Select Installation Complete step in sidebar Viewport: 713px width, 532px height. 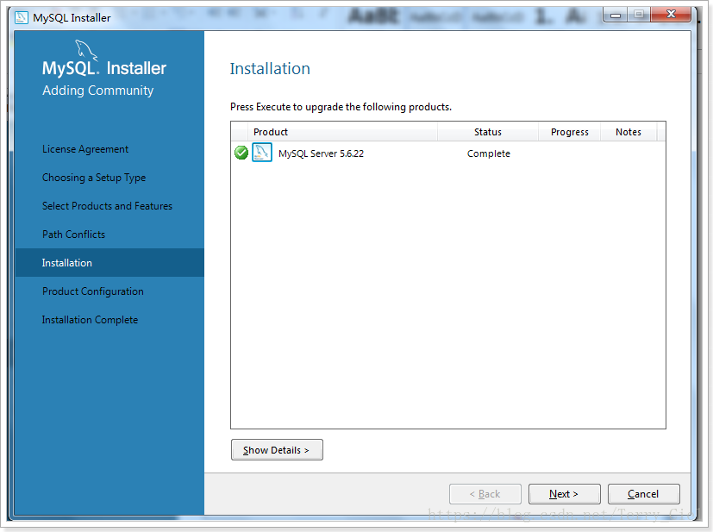(90, 320)
